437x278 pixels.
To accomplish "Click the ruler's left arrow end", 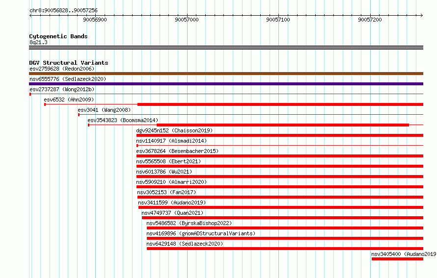I will pyautogui.click(x=30, y=15).
